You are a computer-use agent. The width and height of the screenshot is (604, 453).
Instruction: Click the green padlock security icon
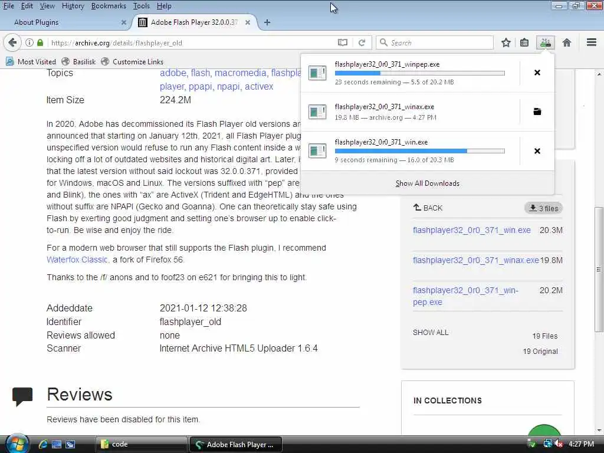pyautogui.click(x=40, y=42)
